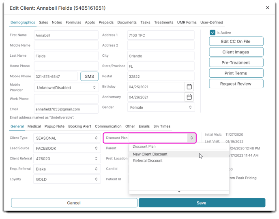
Task: Open Client Images
Action: (x=236, y=52)
